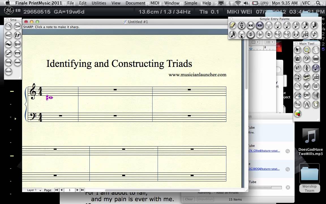This screenshot has width=326, height=204.
Task: Select the Dashed Line tool
Action: 8,72
